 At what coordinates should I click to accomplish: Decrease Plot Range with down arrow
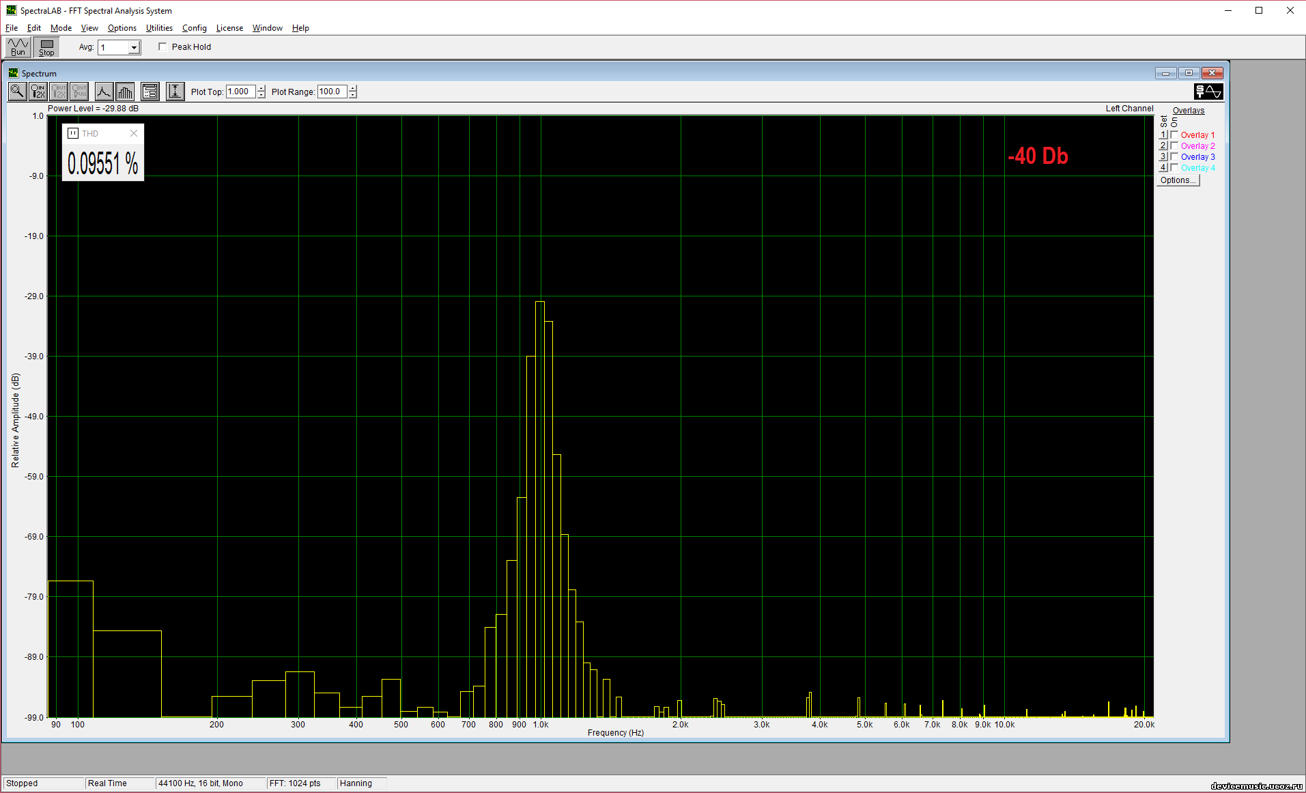pos(353,96)
